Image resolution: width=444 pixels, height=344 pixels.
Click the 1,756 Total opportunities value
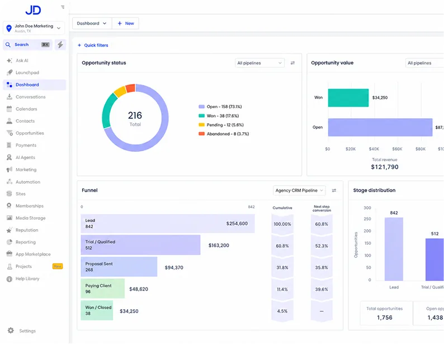pos(385,318)
